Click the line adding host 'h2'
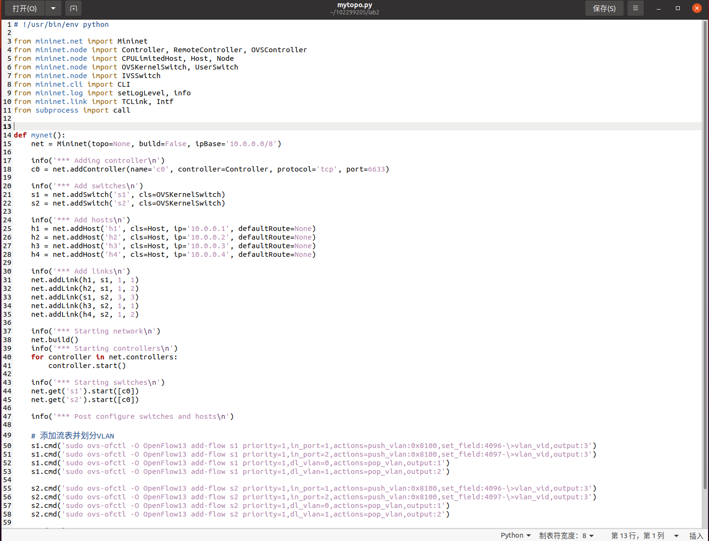709x541 pixels. [x=173, y=237]
